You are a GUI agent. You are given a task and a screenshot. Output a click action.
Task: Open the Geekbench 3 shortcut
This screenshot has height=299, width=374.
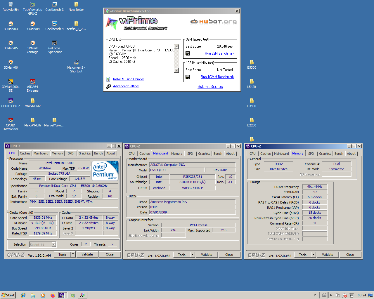tap(54, 7)
